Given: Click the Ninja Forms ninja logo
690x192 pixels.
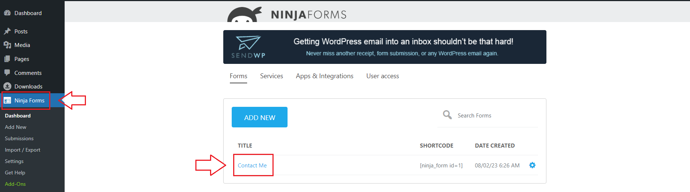Looking at the screenshot, I should coord(244,15).
